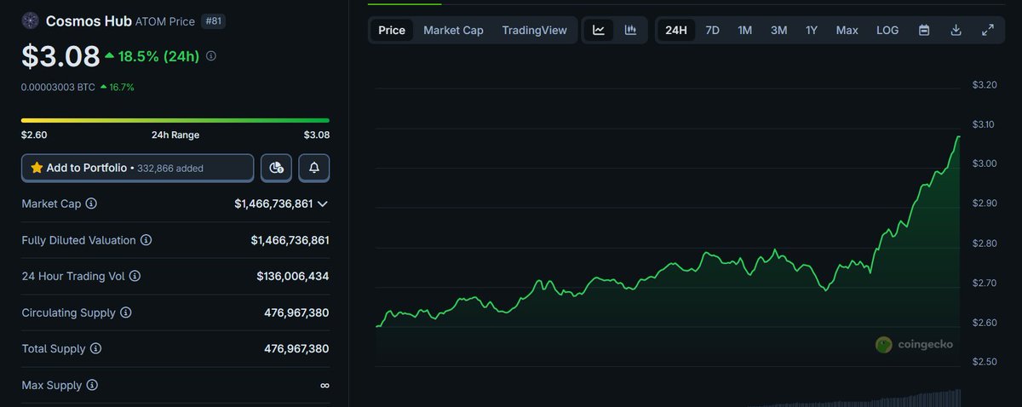
Task: Select the Max time range
Action: [847, 30]
